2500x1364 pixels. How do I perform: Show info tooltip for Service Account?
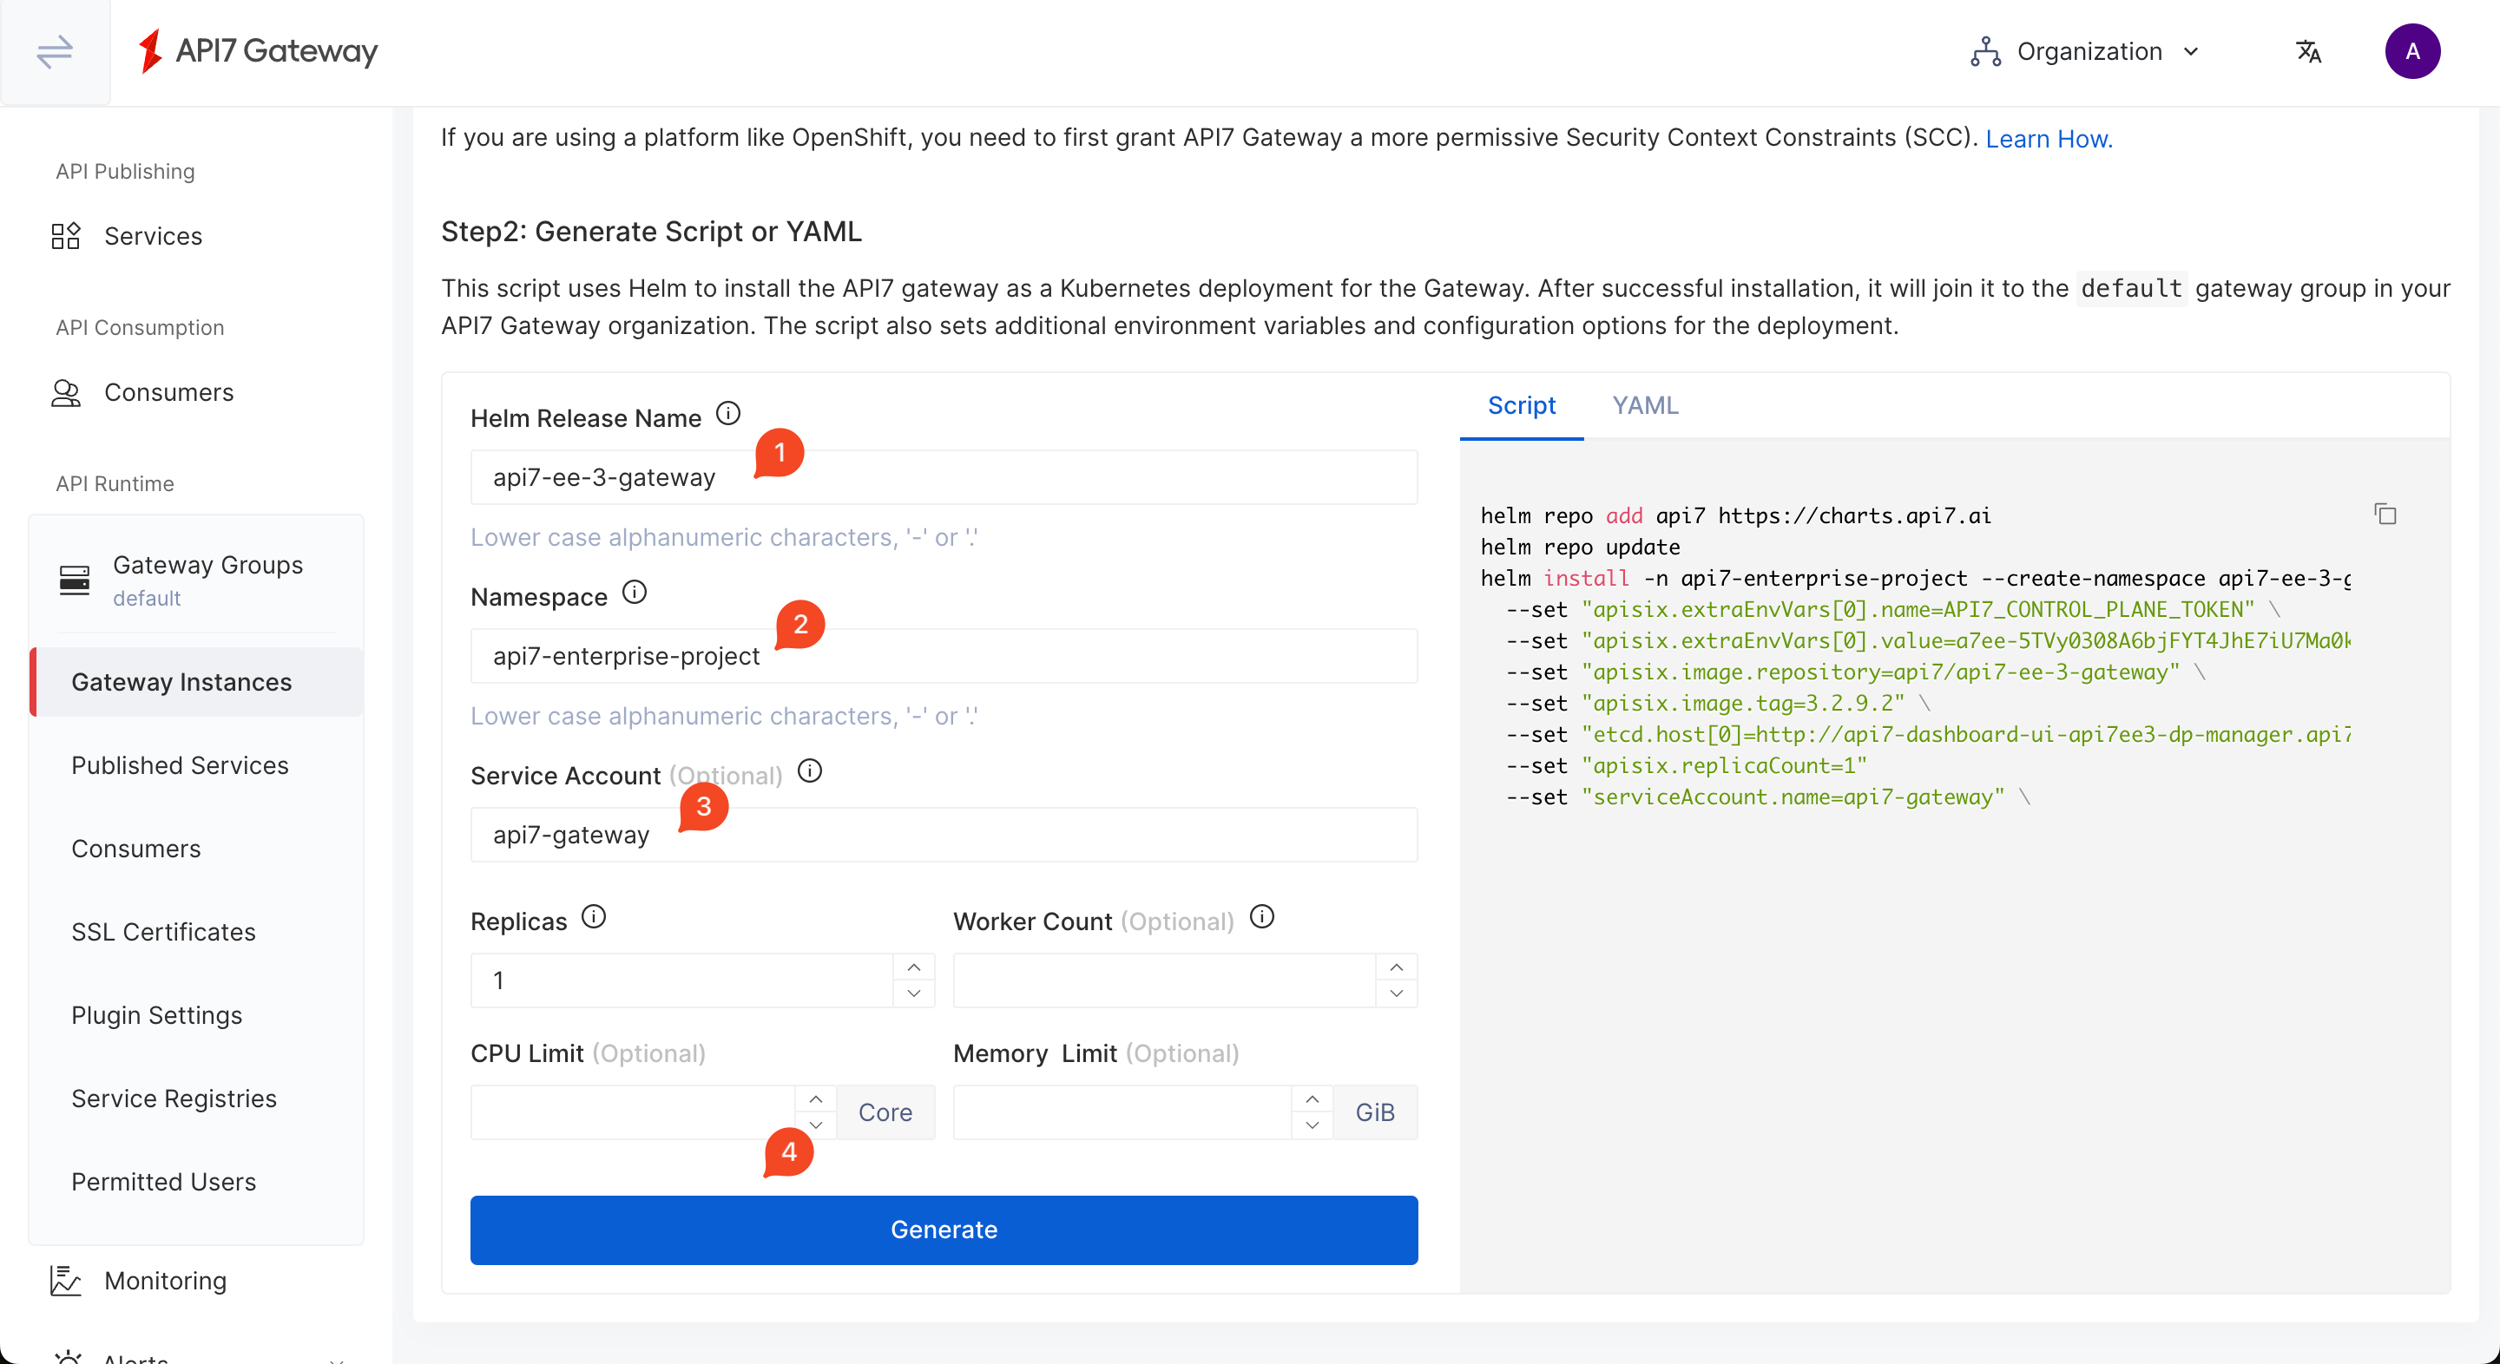click(809, 771)
